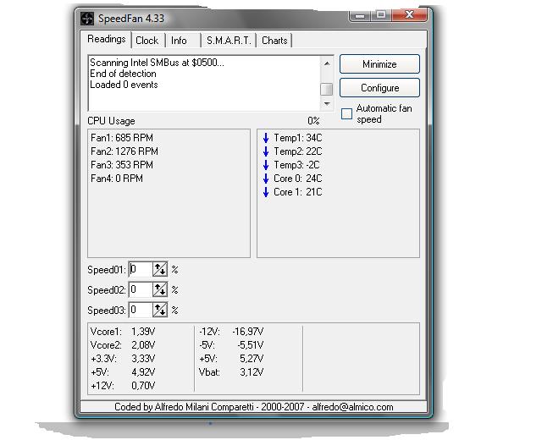Click the CPU Usage 0% value
Viewport: 542px width, 440px height.
313,121
